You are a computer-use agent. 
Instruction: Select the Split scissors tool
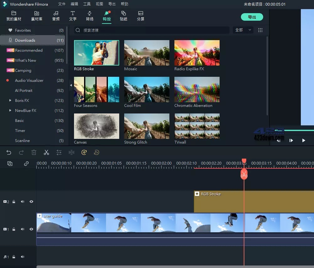tap(46, 152)
